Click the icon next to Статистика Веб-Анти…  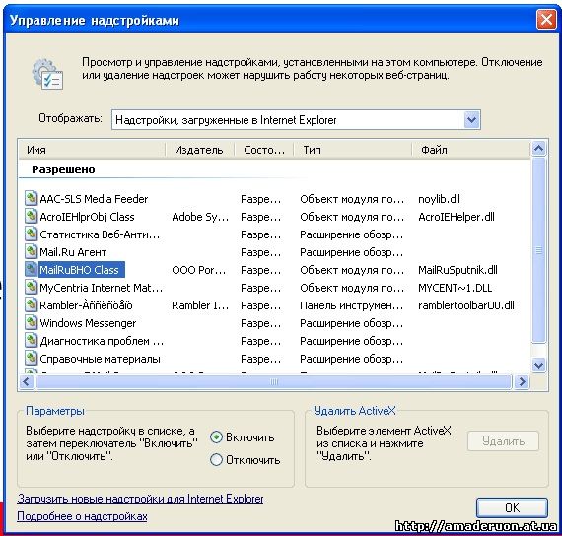32,234
